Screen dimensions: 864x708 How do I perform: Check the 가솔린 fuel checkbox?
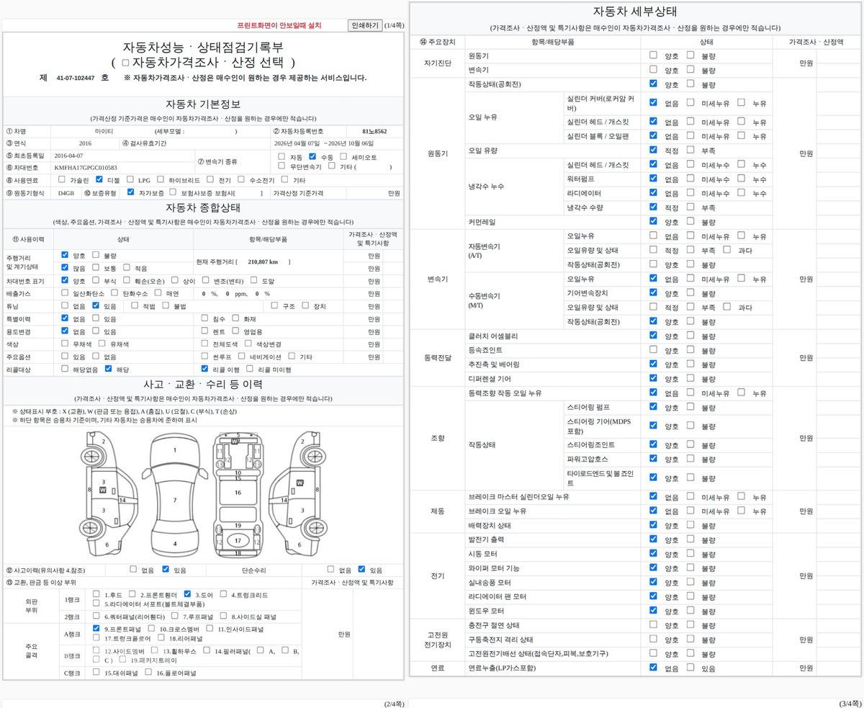click(x=62, y=179)
